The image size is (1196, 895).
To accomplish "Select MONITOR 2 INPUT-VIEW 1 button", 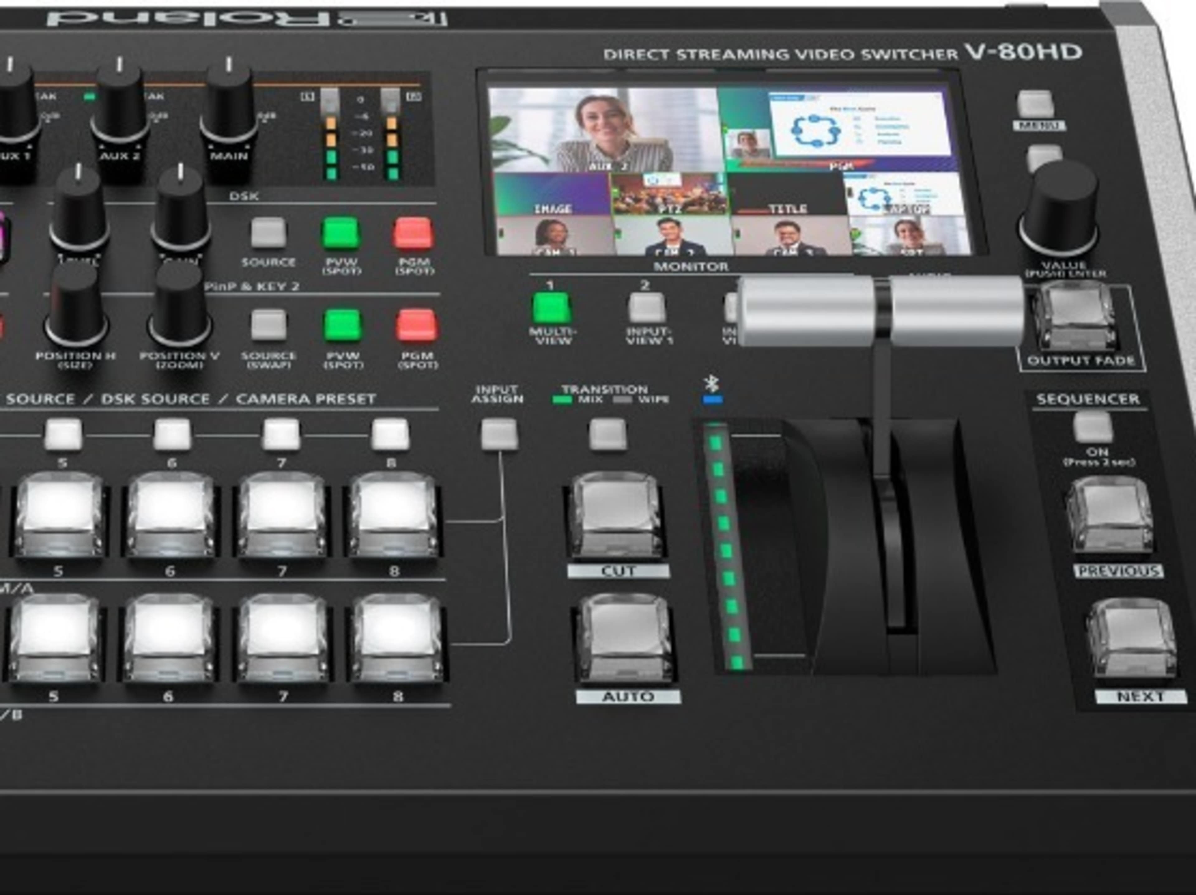I will tap(647, 308).
